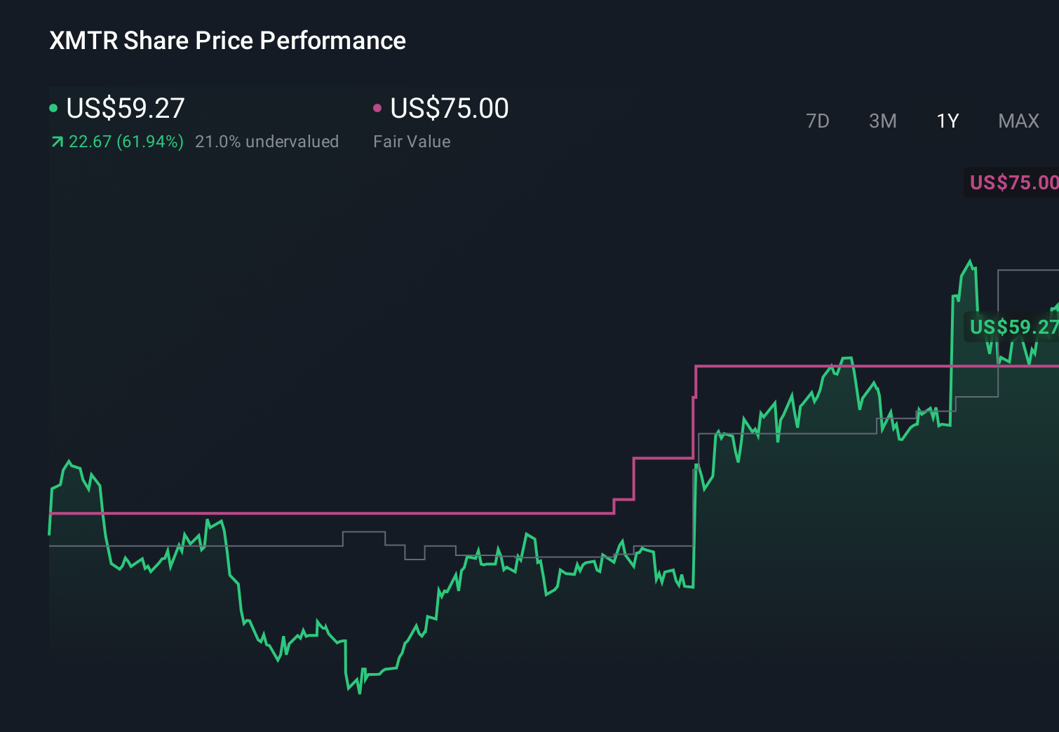Click the Fair Value label text

[x=412, y=142]
